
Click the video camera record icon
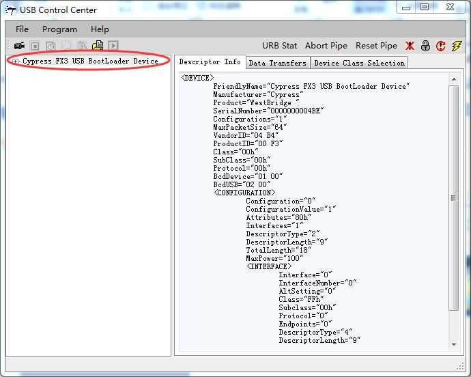(20, 46)
